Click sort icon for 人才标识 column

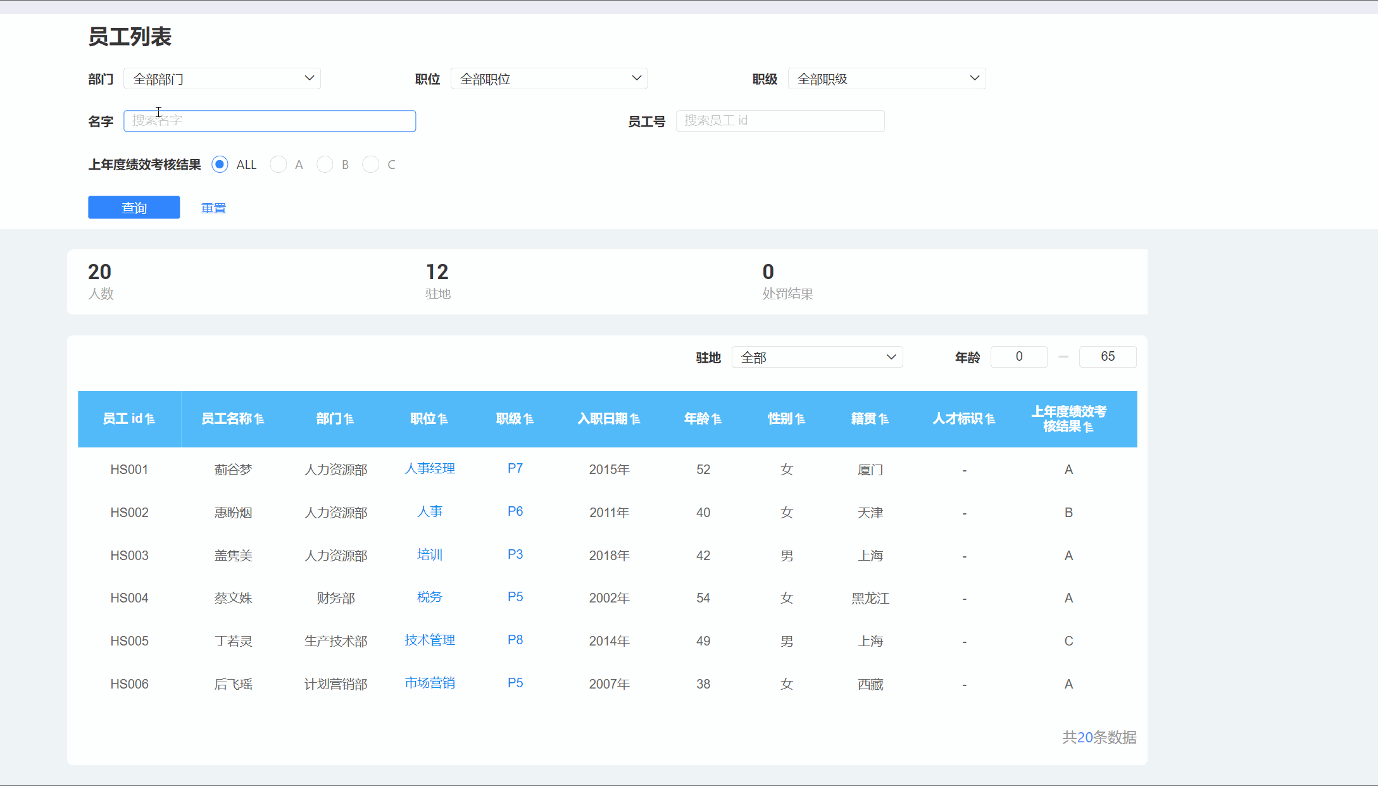pyautogui.click(x=991, y=419)
